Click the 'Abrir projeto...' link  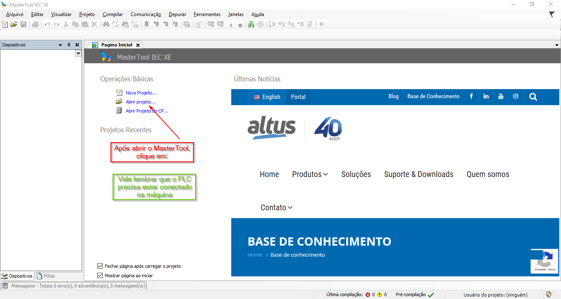click(140, 102)
